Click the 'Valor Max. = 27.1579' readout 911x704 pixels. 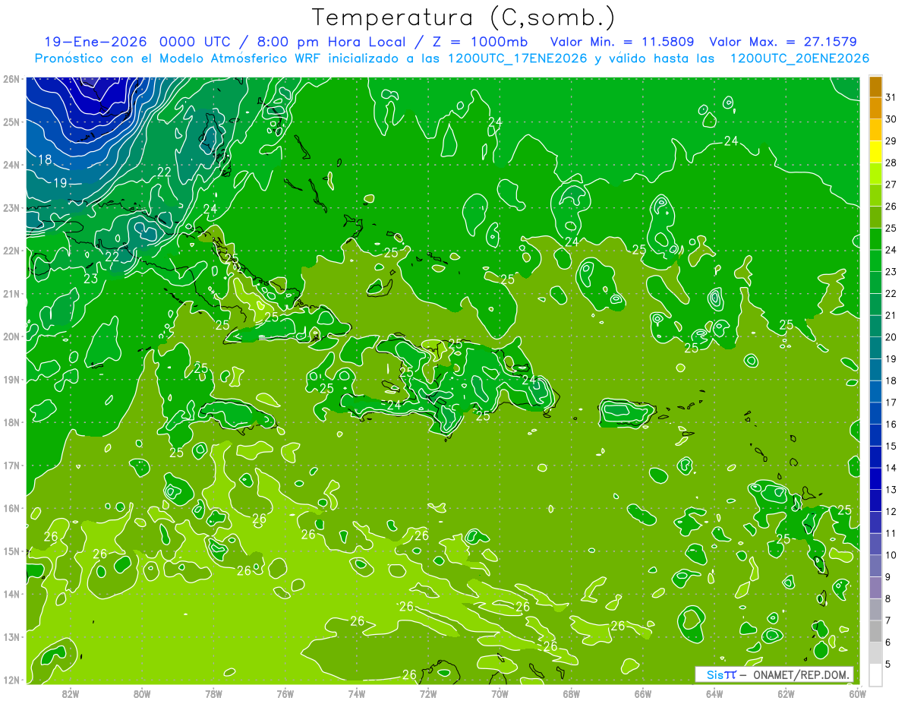783,42
